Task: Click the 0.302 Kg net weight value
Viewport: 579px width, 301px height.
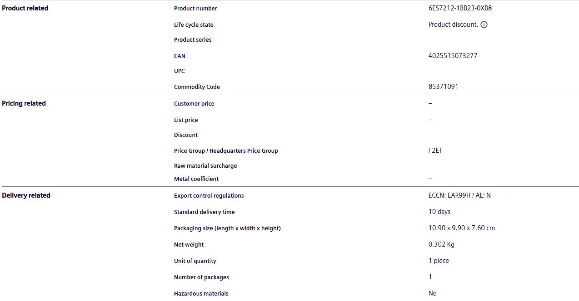Action: point(441,244)
